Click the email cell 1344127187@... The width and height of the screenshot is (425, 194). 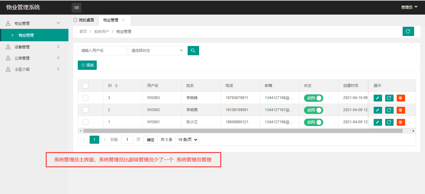279,110
